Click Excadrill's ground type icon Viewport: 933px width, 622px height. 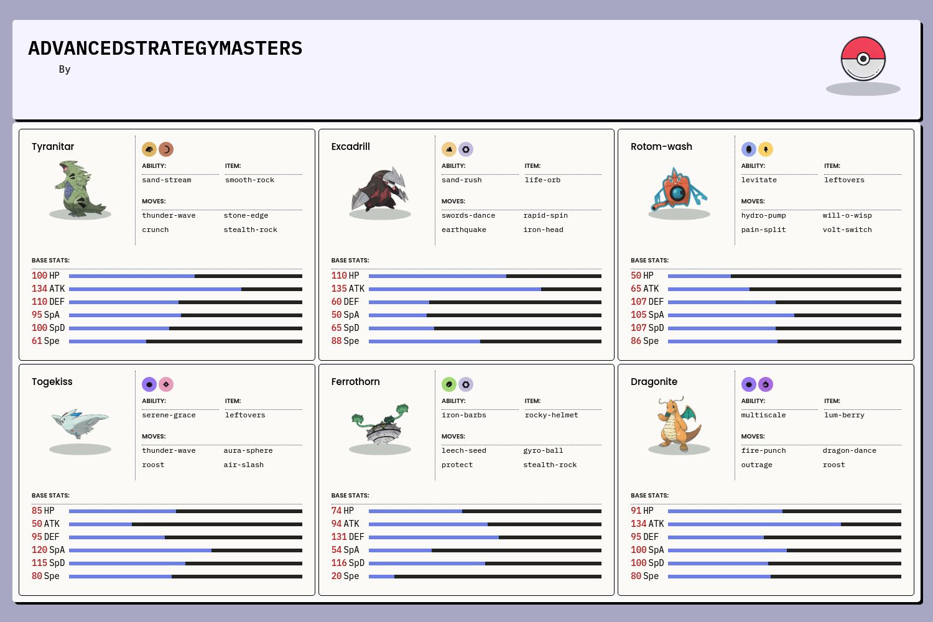click(449, 149)
